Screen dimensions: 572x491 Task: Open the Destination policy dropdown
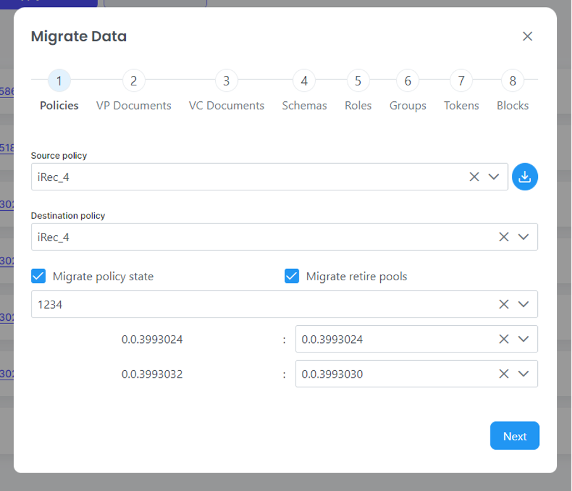(x=523, y=237)
